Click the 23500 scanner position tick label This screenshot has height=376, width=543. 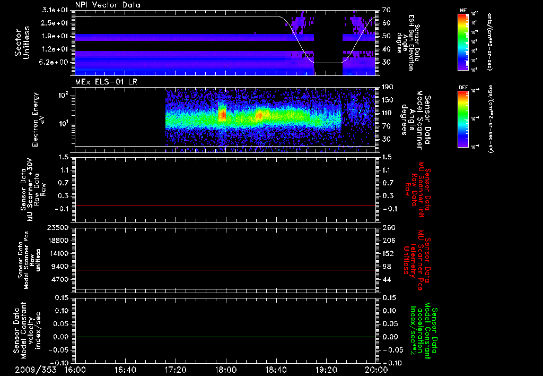58,227
